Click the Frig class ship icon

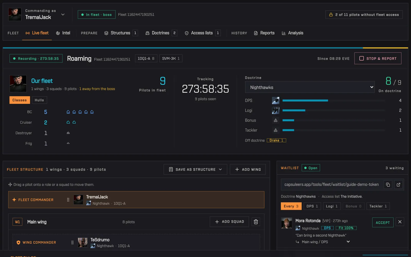(x=68, y=143)
